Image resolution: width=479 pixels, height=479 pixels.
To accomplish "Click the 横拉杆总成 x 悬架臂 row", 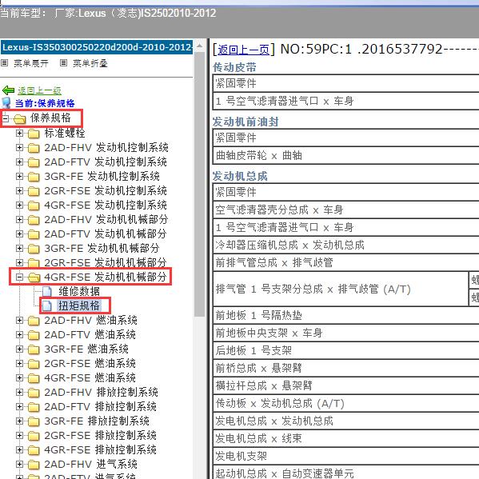I will [345, 385].
